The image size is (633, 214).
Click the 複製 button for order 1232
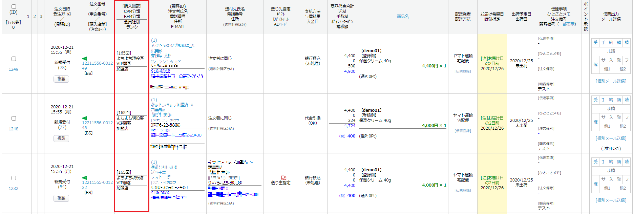[61, 198]
